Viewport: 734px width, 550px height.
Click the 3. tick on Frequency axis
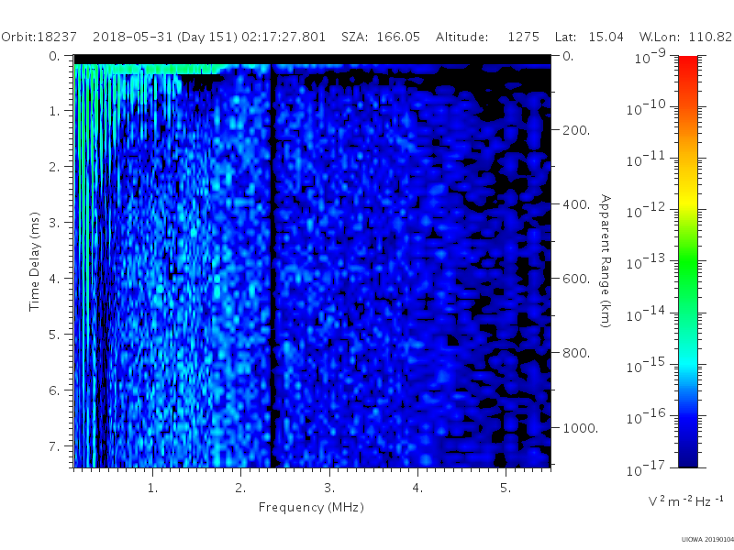[329, 489]
